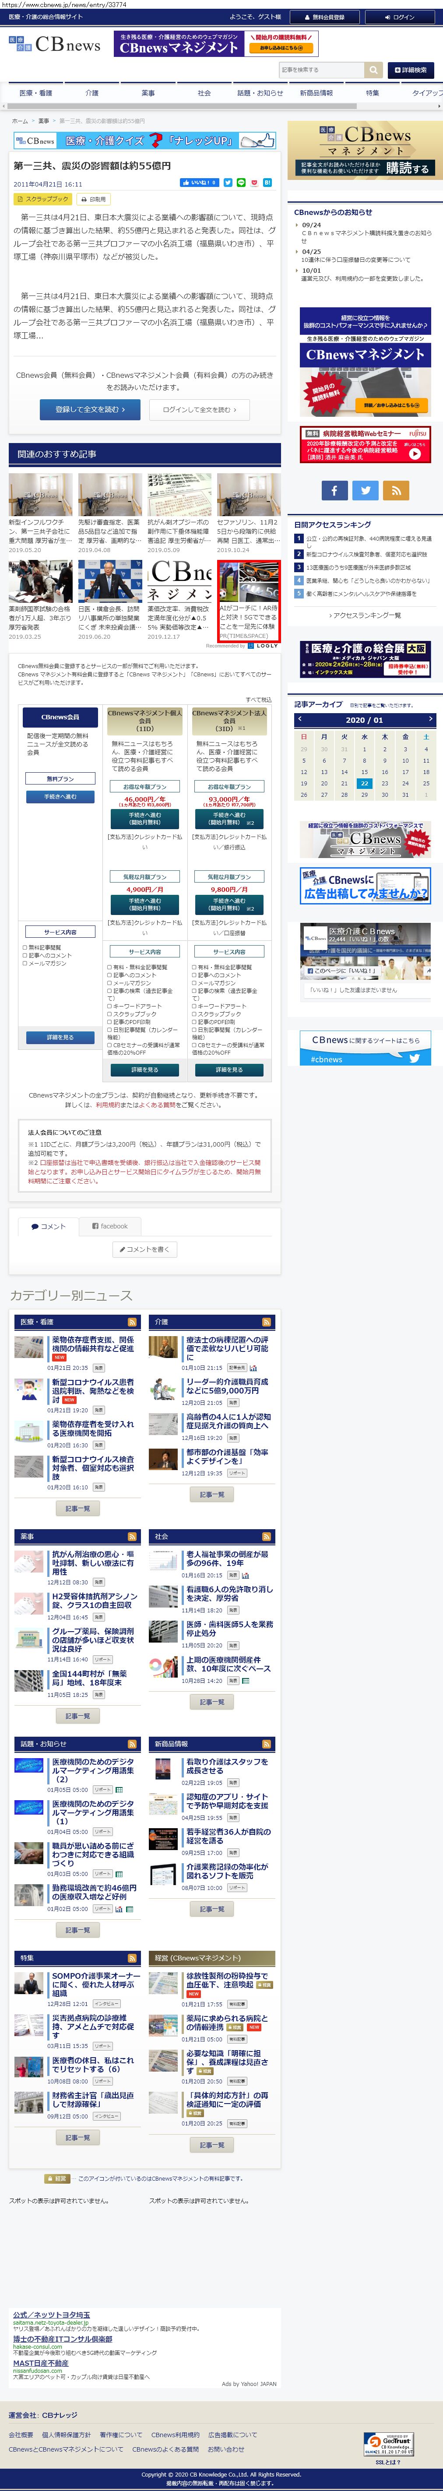Click RSS icon in 医療・看護 category header

(133, 1321)
